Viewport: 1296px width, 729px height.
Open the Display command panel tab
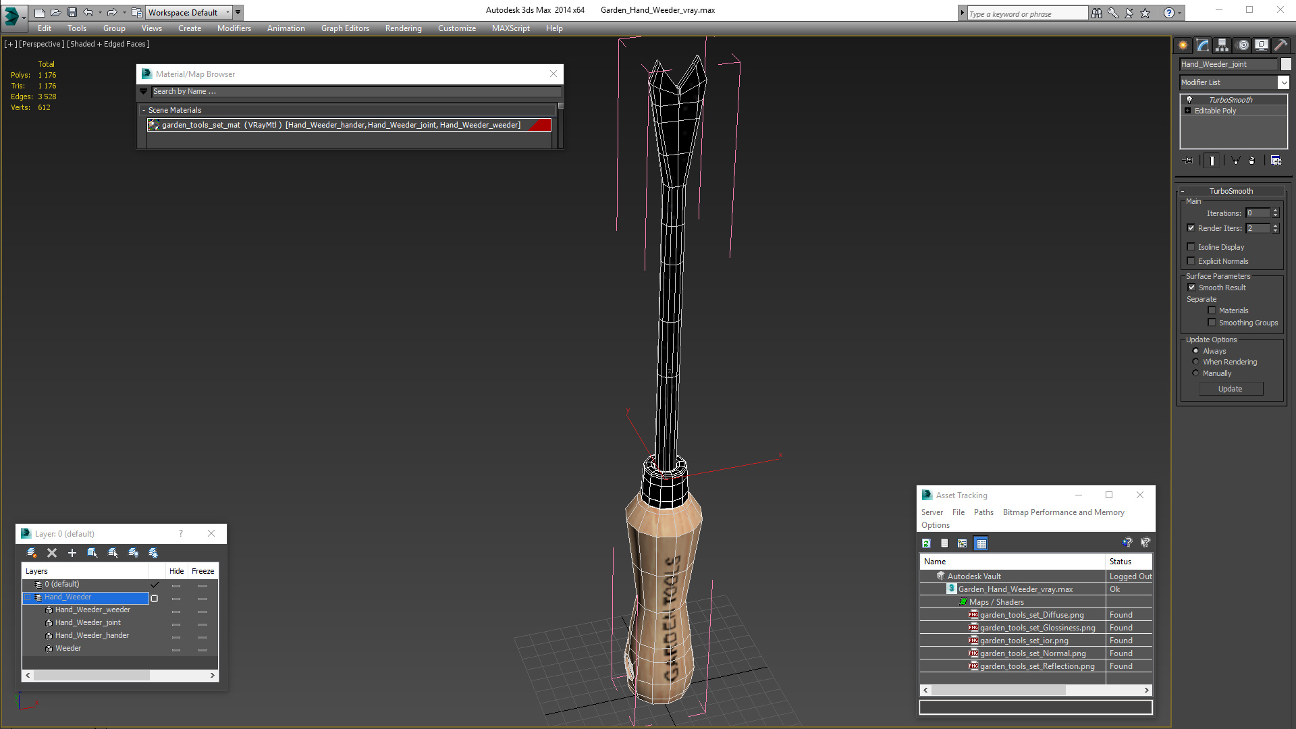click(1261, 45)
